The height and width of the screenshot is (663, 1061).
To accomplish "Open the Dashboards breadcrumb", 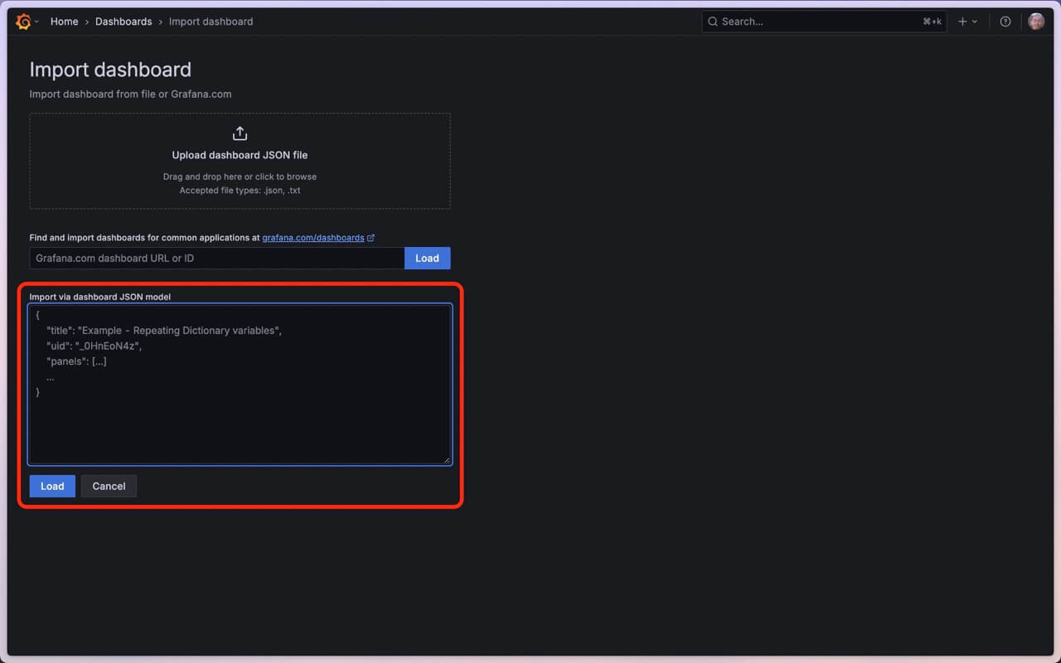I will click(x=124, y=22).
